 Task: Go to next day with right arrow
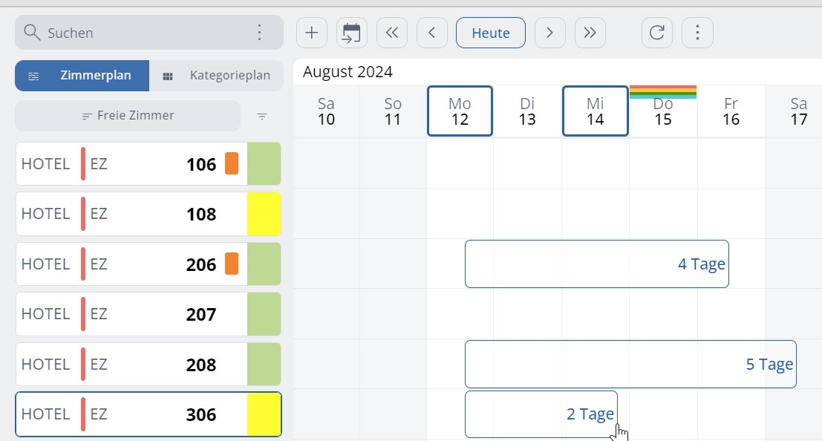[549, 33]
